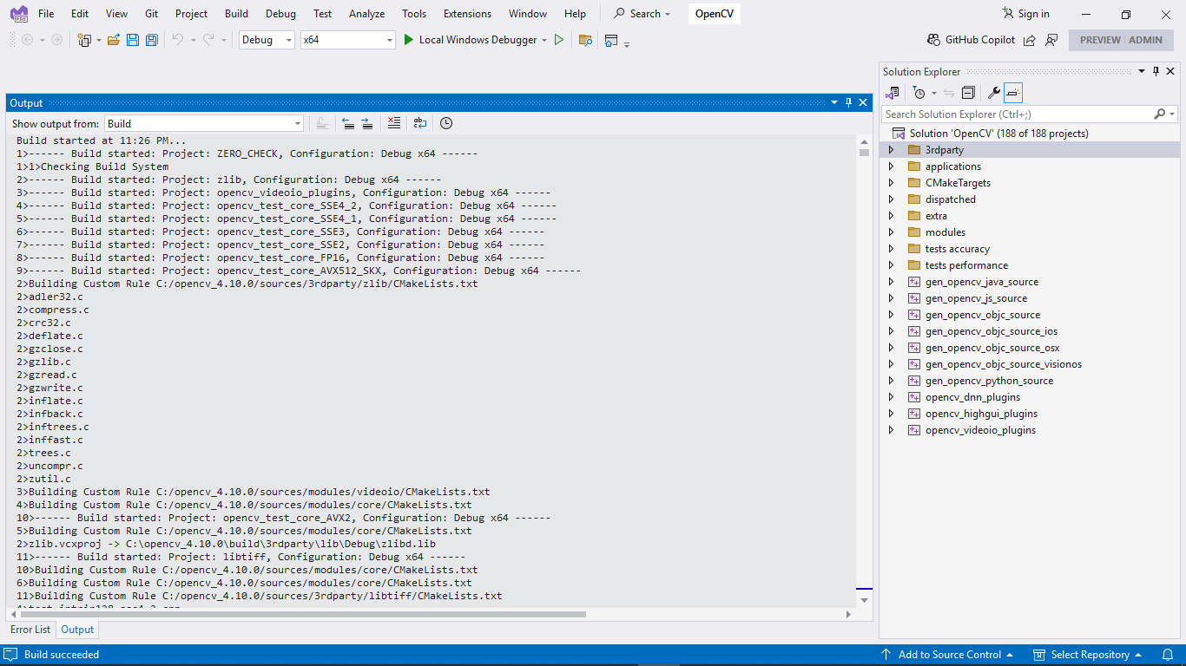Go to next message in the Output toolbar
This screenshot has width=1186, height=666.
(x=367, y=123)
